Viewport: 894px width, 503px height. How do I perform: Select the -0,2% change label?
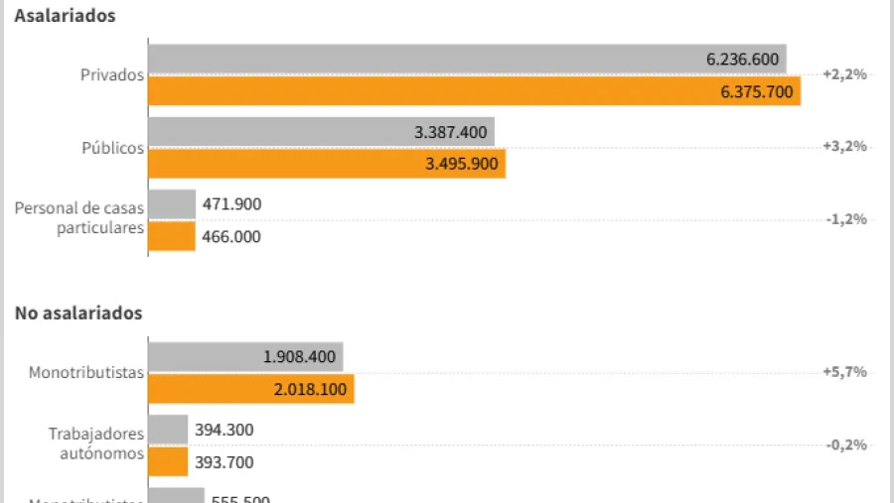pos(846,445)
